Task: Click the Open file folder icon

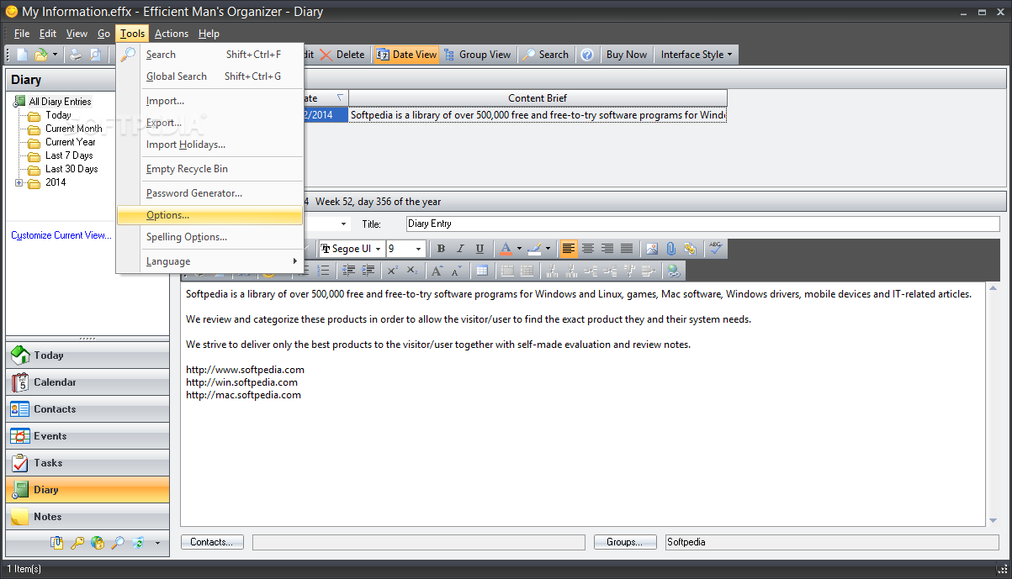Action: [x=41, y=55]
